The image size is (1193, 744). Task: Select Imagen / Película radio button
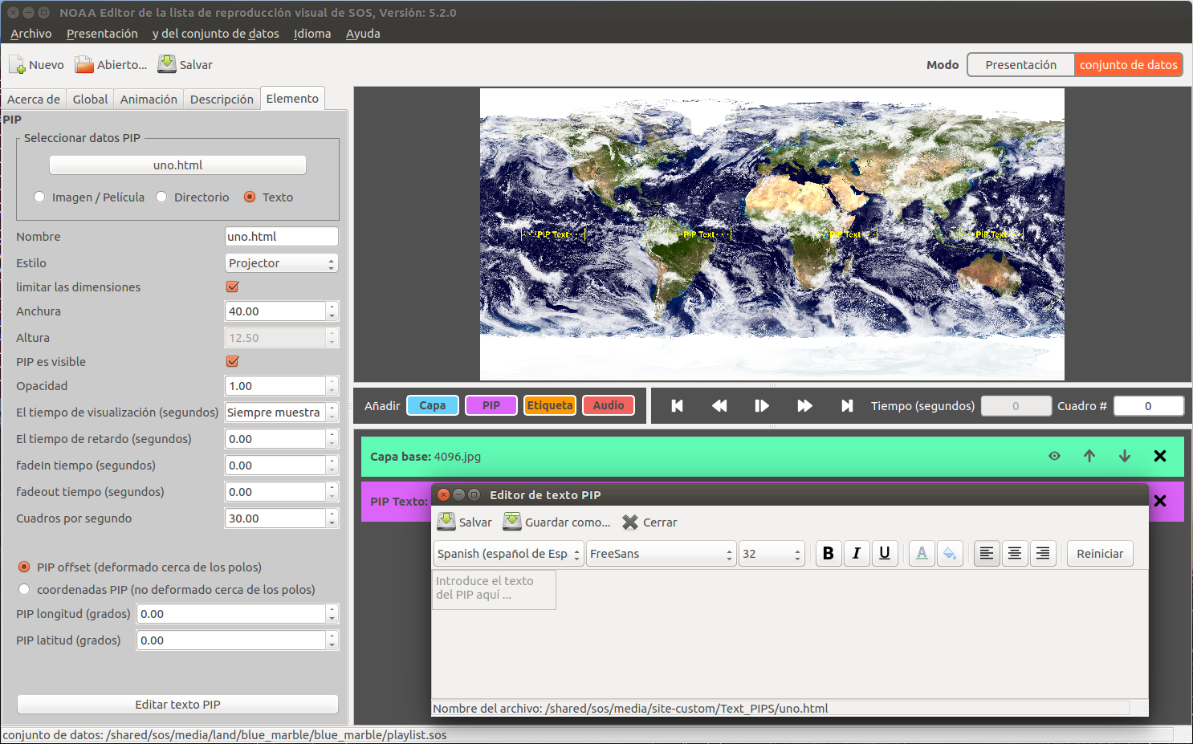click(x=39, y=197)
